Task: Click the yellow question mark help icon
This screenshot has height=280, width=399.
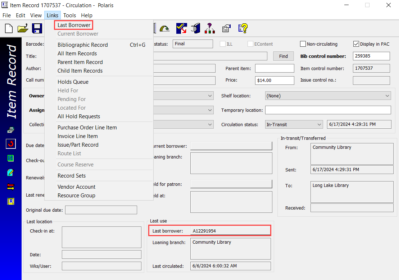Action: point(243,28)
